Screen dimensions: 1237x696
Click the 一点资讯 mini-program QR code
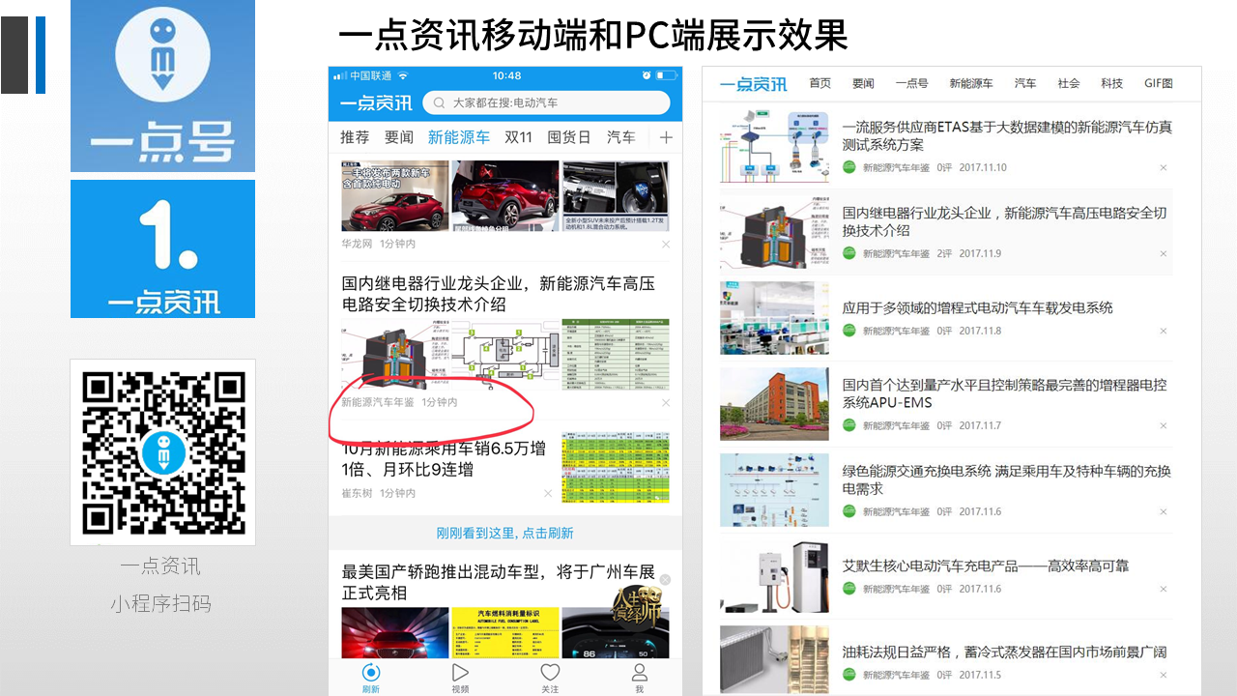162,452
